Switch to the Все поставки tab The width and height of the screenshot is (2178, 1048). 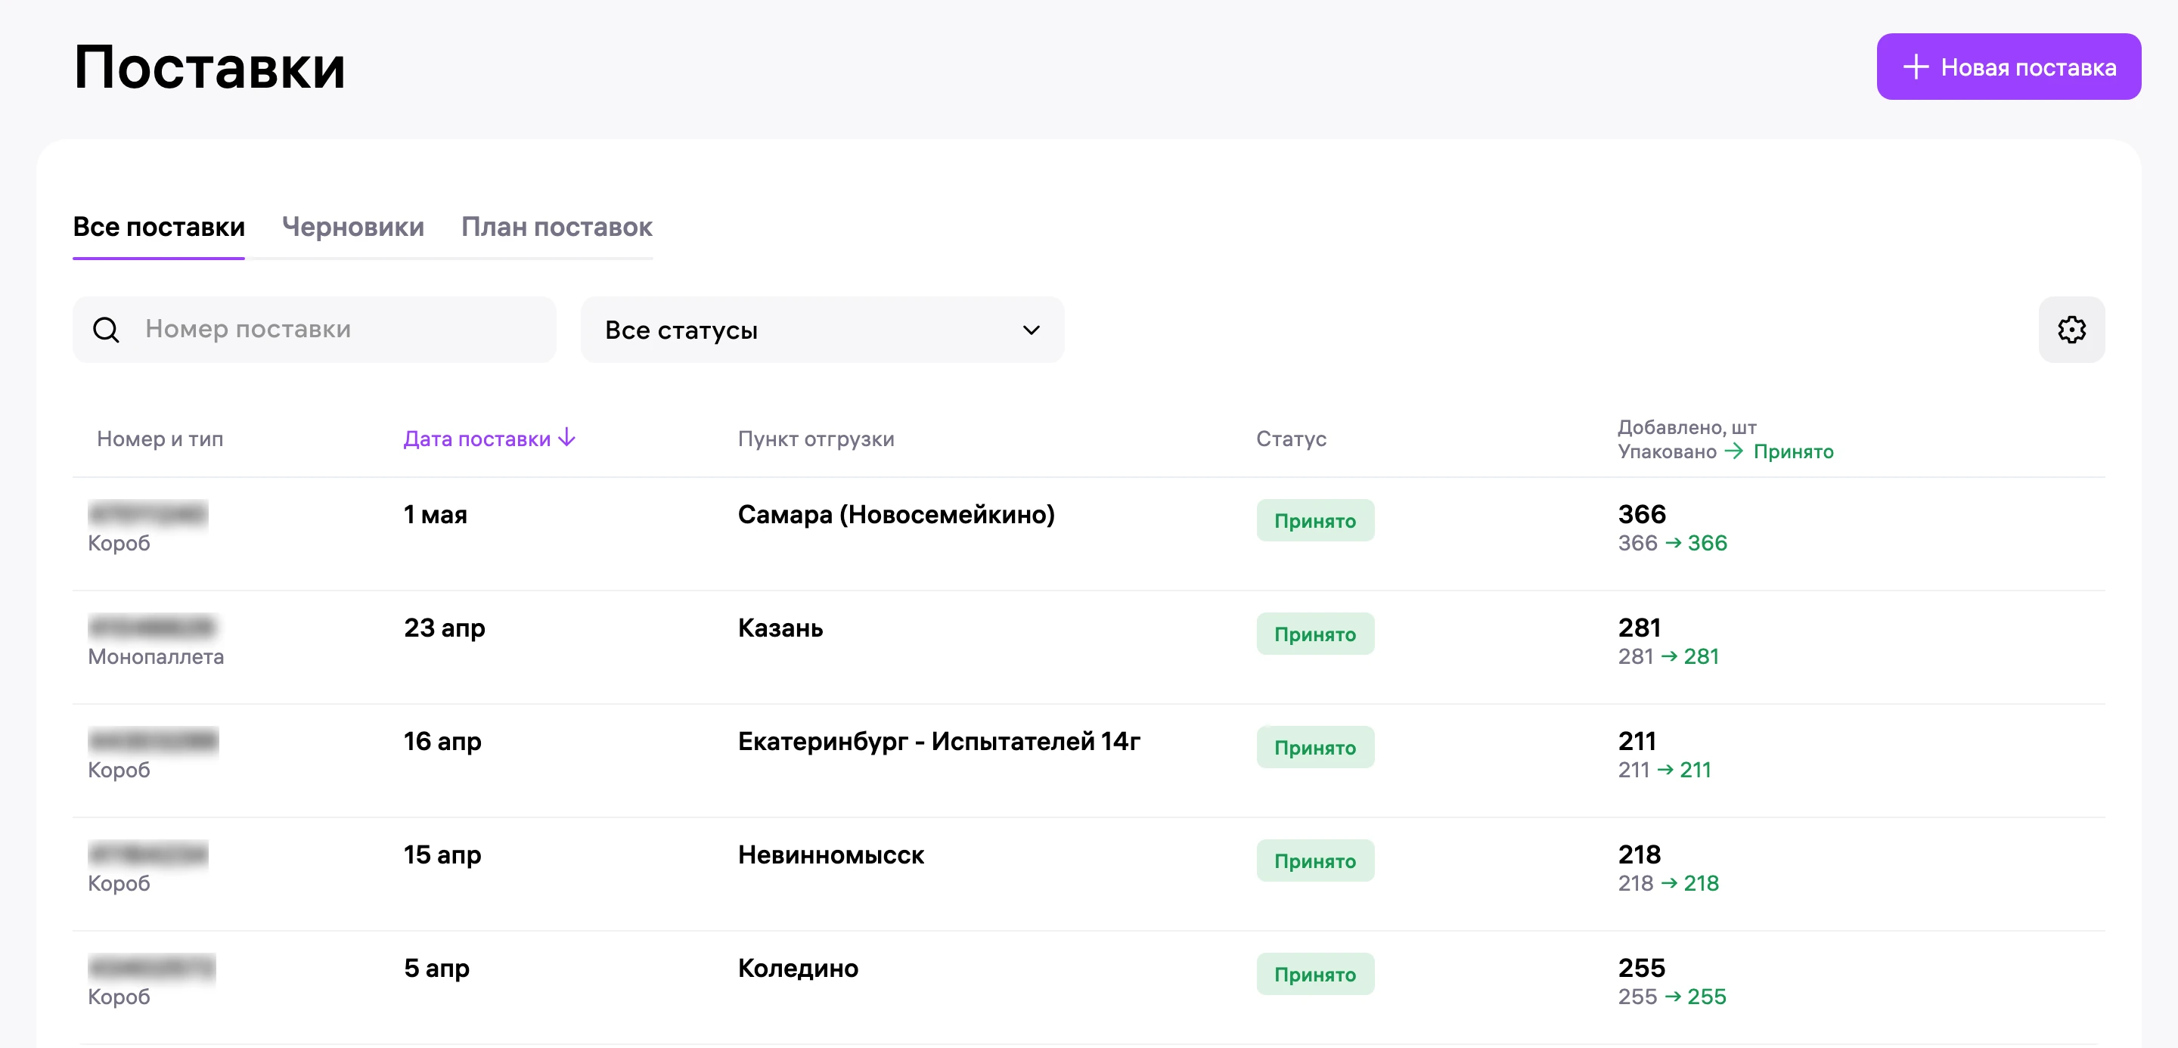(159, 228)
